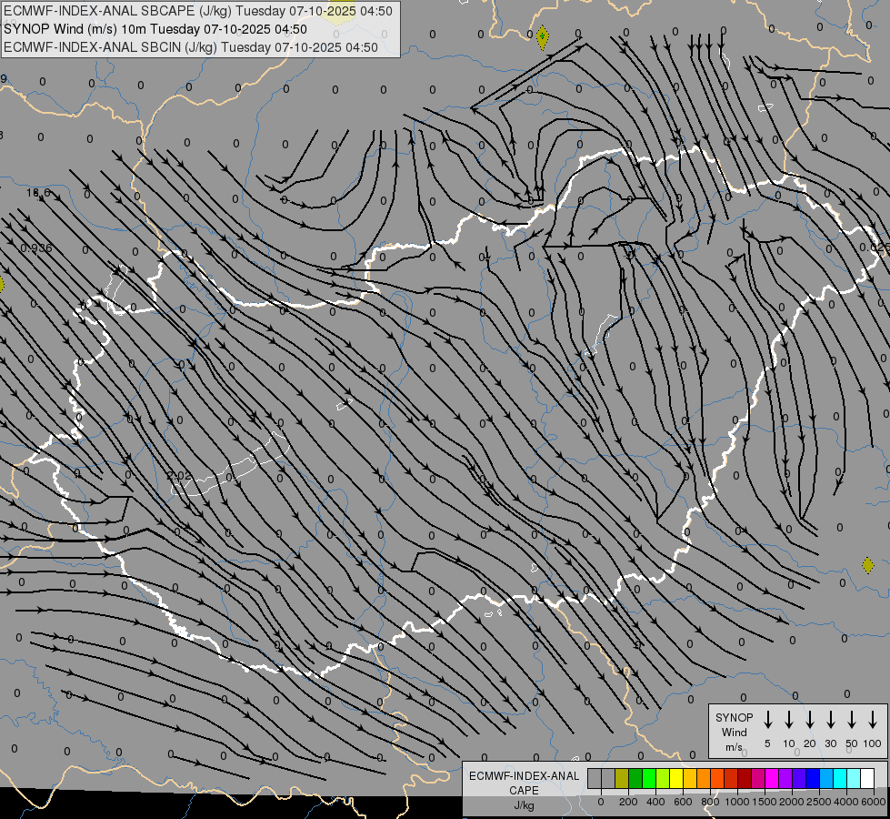The height and width of the screenshot is (819, 890).
Task: Pick the 0.625 value near the eastern border
Action: (874, 247)
